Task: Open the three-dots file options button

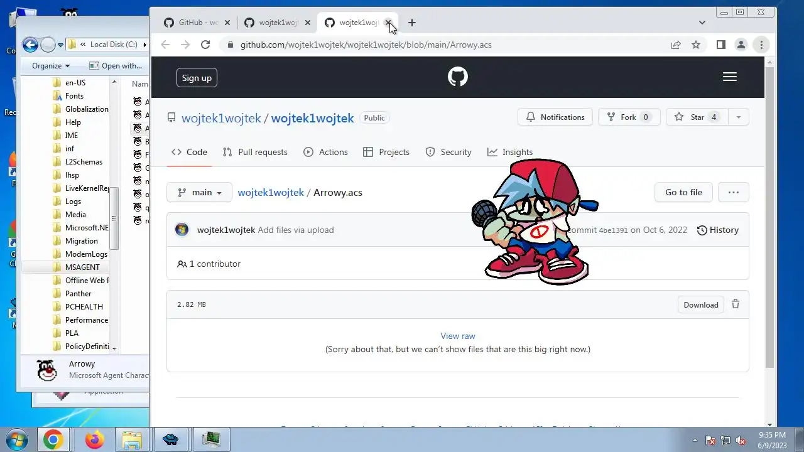Action: 734,192
